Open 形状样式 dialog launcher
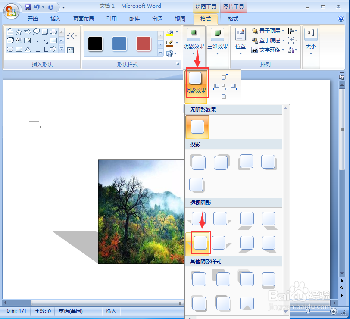 (x=178, y=64)
